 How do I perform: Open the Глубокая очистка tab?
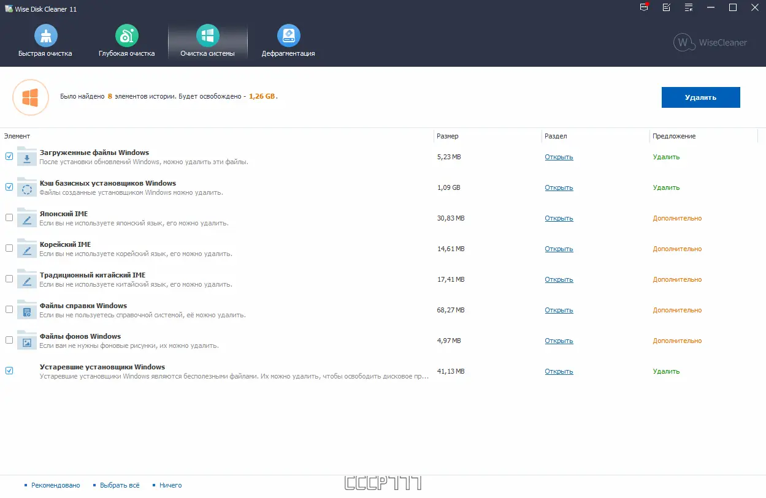[126, 42]
